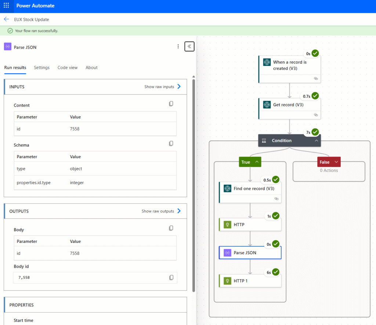Open the app launcher waffle icon
This screenshot has width=376, height=325.
6,5
